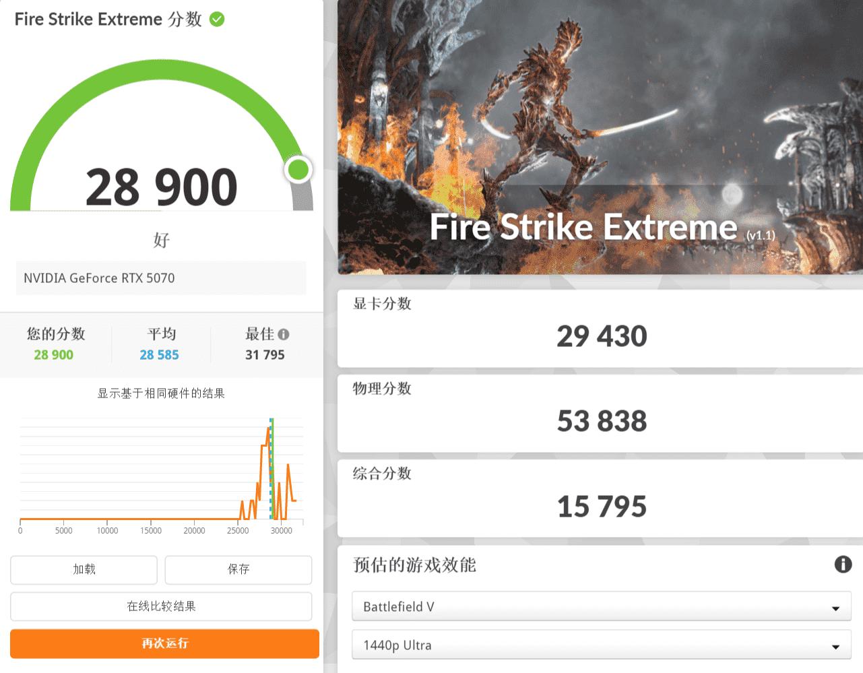Click the 平均 score 28 585
Viewport: 863px width, 673px height.
[x=159, y=355]
